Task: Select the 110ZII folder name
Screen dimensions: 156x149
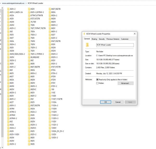Action: point(54,96)
